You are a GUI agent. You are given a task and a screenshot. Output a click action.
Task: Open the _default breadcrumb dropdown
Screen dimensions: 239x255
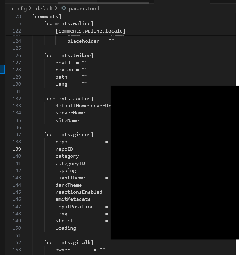click(x=44, y=9)
